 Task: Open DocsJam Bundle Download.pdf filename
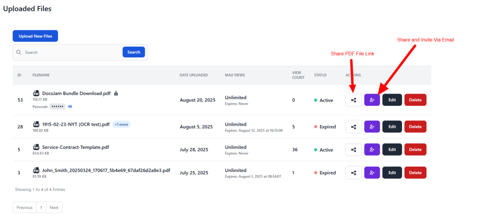click(76, 93)
